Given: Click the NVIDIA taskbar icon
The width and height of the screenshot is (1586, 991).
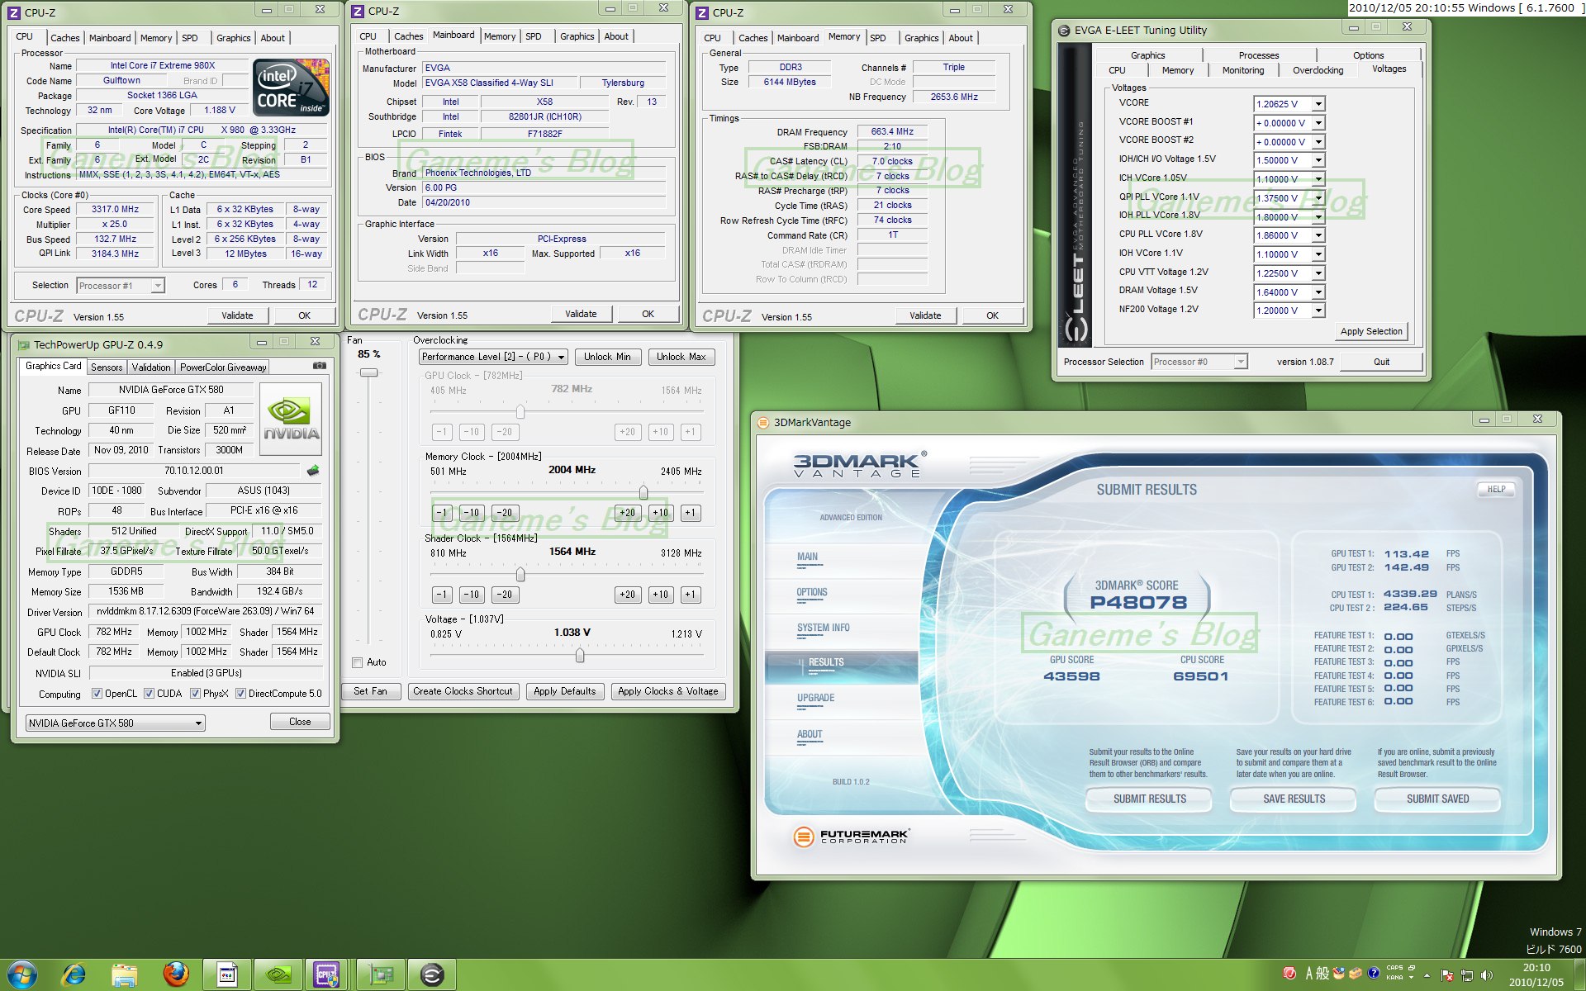Looking at the screenshot, I should click(278, 974).
